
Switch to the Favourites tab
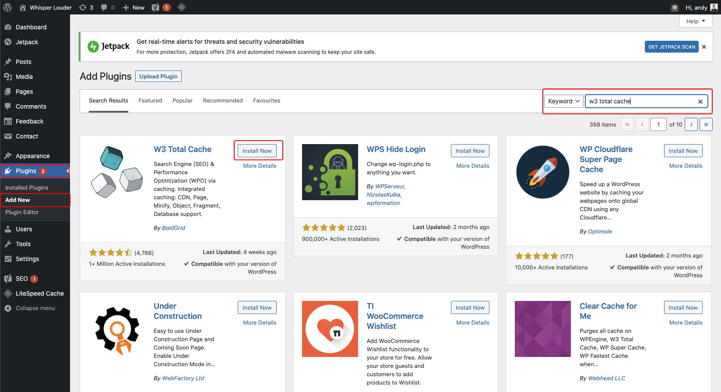tap(267, 101)
